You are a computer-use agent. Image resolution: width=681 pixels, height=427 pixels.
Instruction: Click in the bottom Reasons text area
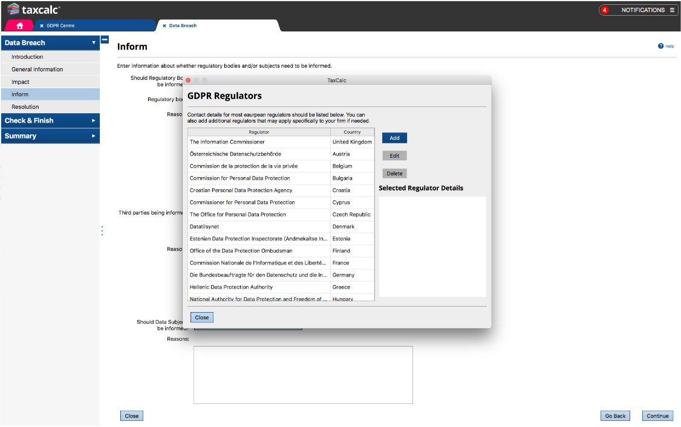pos(303,374)
